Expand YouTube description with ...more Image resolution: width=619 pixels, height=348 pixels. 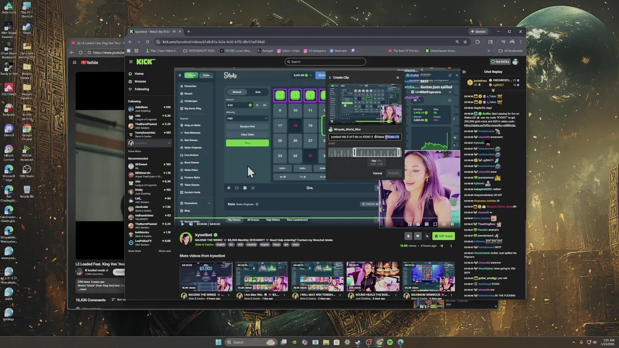pyautogui.click(x=83, y=289)
